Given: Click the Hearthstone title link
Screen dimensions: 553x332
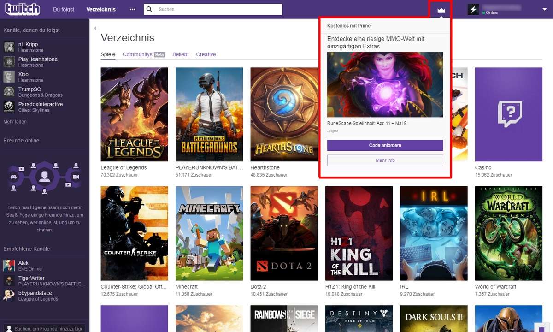Looking at the screenshot, I should click(x=265, y=168).
